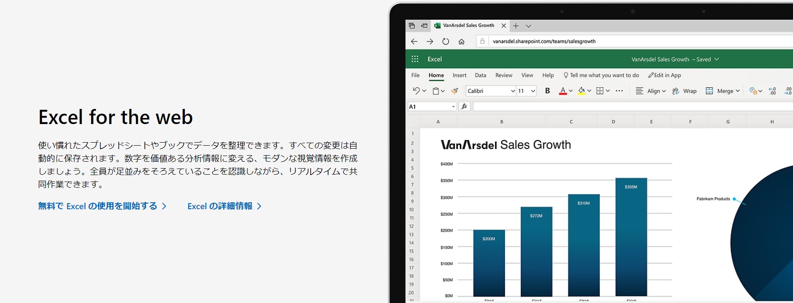Open the Help tab
This screenshot has width=793, height=303.
click(x=548, y=75)
